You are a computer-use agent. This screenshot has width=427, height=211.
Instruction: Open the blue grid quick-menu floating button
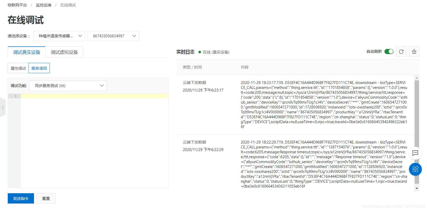pyautogui.click(x=415, y=169)
